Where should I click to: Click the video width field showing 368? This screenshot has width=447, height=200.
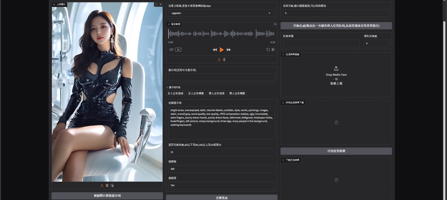[222, 169]
